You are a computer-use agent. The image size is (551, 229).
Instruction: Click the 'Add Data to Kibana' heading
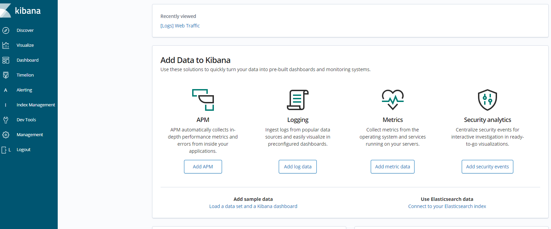(196, 60)
